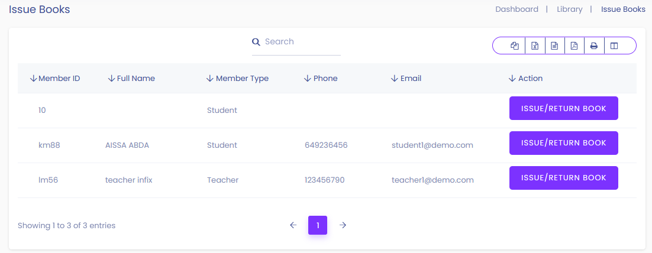Export table as PDF icon
This screenshot has height=253, width=652.
click(x=574, y=46)
